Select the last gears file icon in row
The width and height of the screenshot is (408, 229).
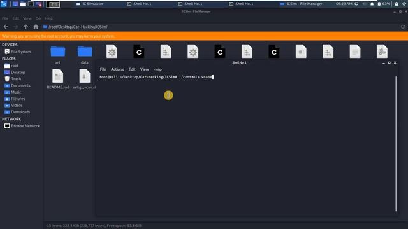382,52
